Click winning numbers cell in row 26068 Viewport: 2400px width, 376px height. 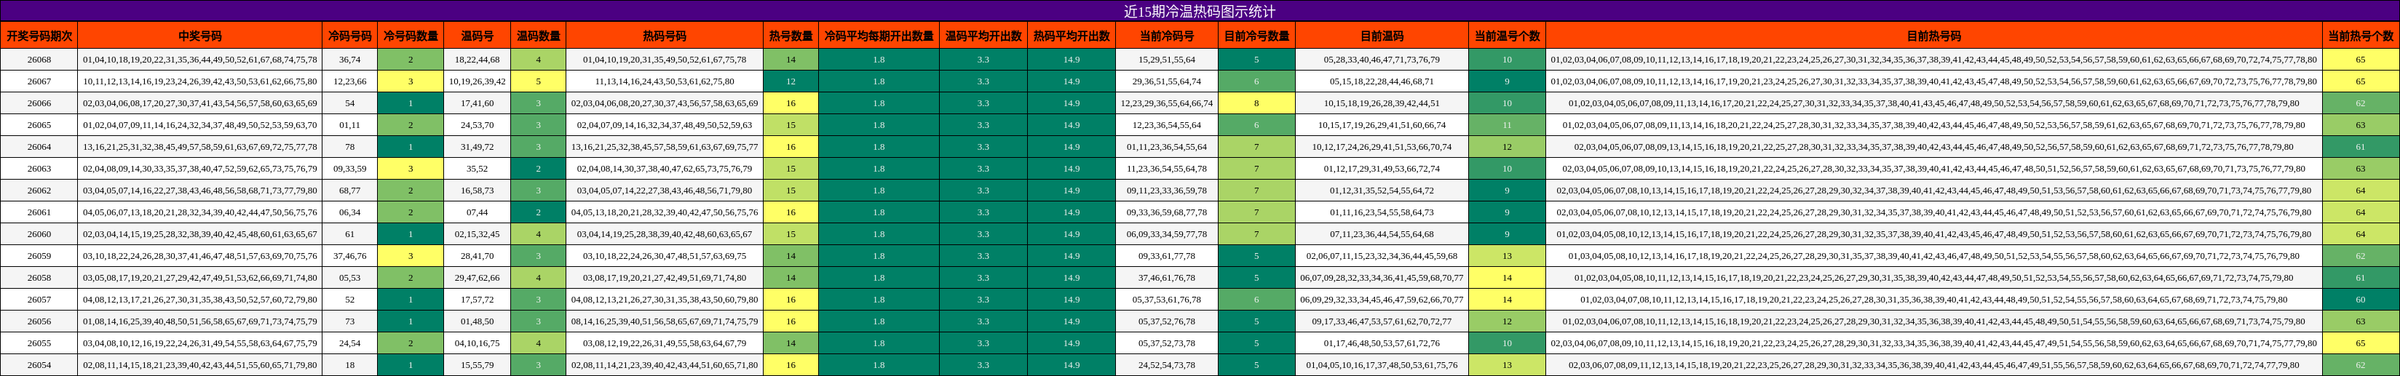point(200,60)
